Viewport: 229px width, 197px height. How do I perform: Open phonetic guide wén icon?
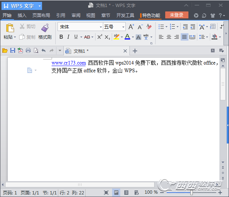pos(146,37)
